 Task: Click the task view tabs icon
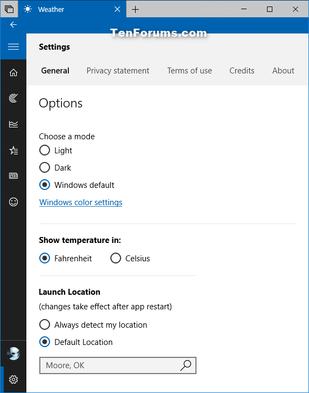pos(9,9)
